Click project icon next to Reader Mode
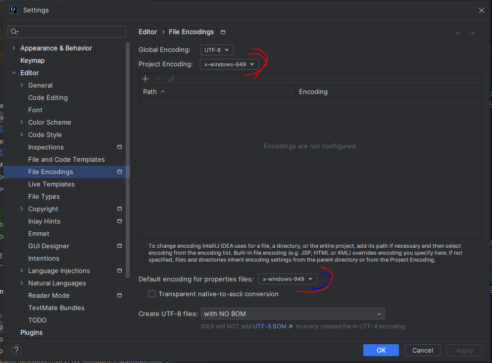This screenshot has height=363, width=492. coord(120,295)
